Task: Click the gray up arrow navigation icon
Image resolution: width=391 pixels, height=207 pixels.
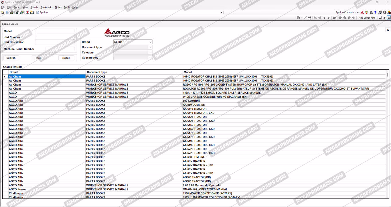Action: click(340, 18)
